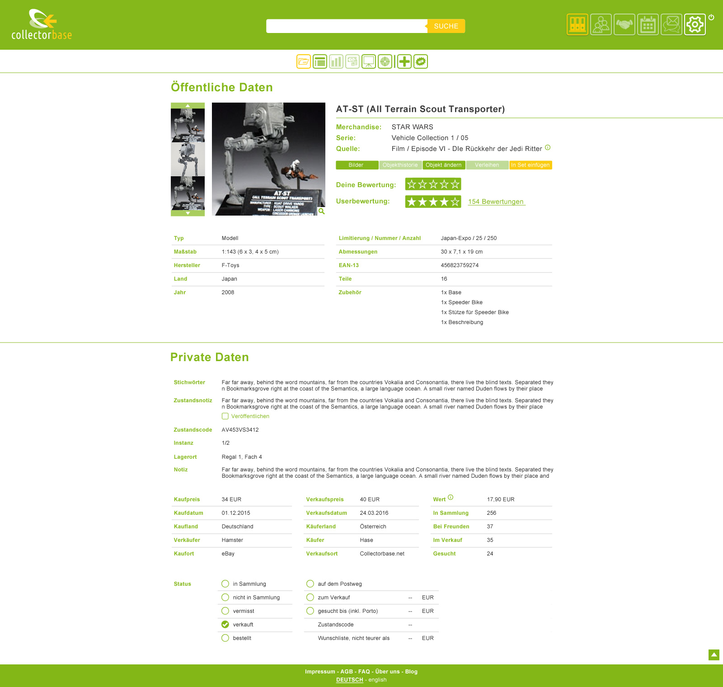Open the collection binders icon in header
Viewport: 723px width, 687px height.
tap(577, 24)
